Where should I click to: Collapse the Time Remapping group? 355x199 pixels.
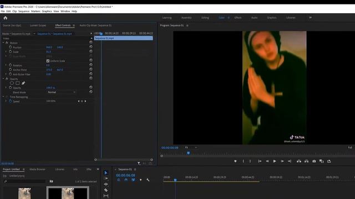[3, 97]
